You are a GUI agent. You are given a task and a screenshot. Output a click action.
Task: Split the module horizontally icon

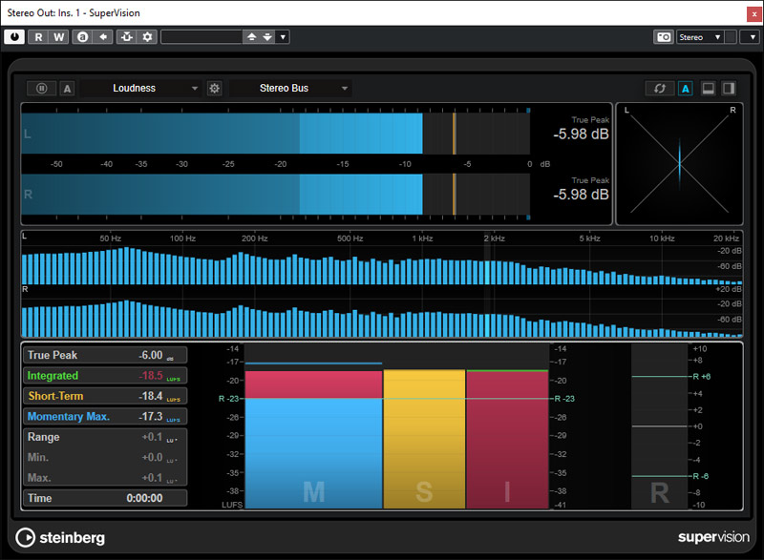[709, 89]
